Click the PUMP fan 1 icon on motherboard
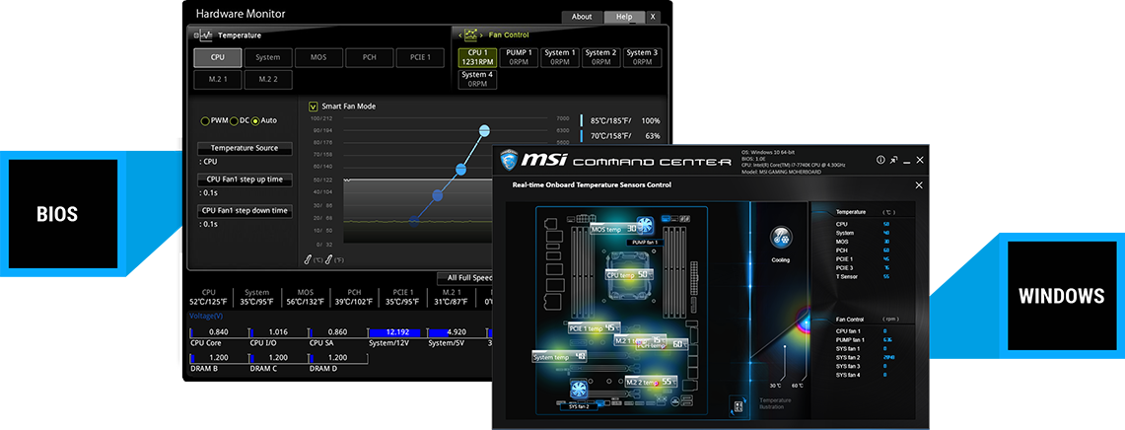This screenshot has height=430, width=1125. click(x=644, y=224)
